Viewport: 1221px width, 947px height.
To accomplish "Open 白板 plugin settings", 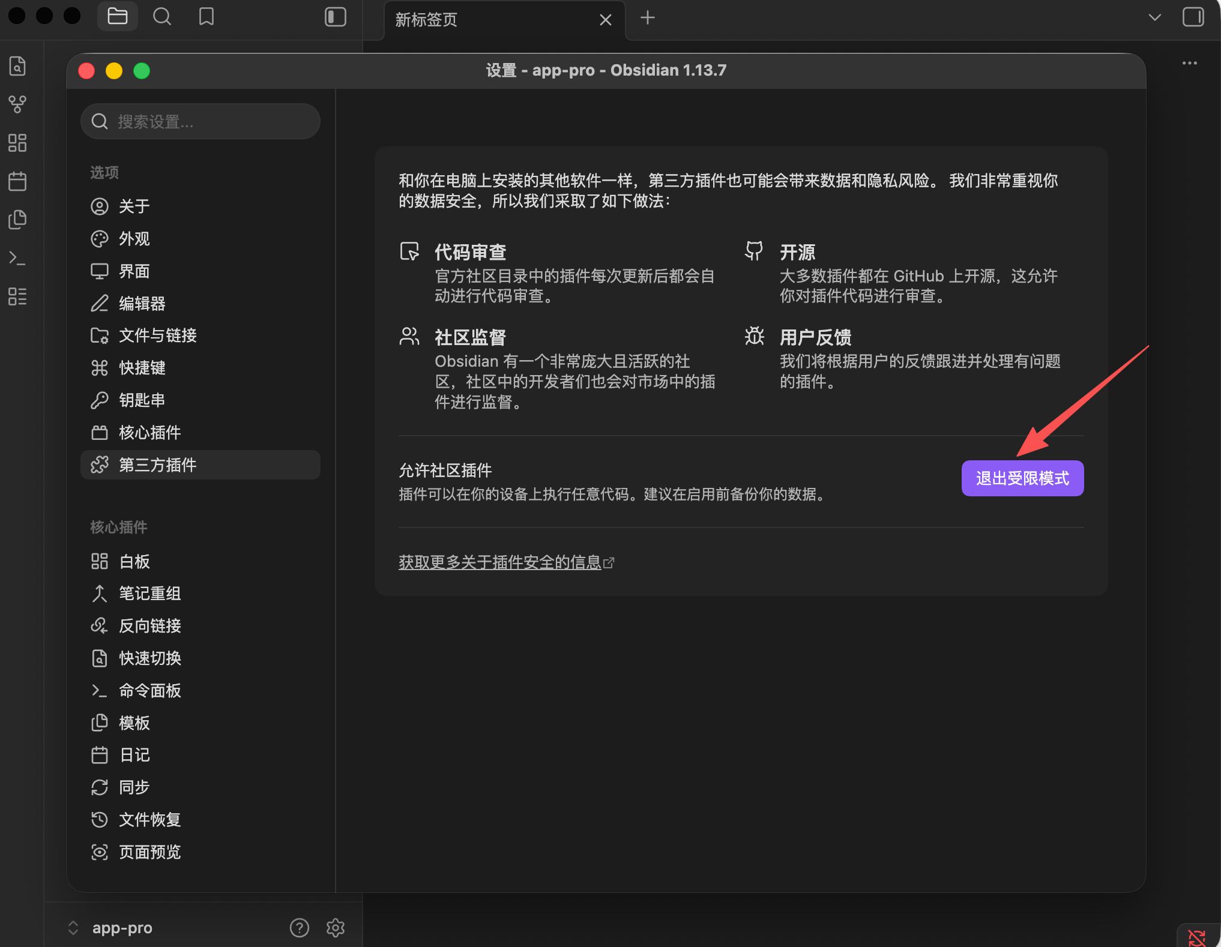I will click(x=200, y=562).
